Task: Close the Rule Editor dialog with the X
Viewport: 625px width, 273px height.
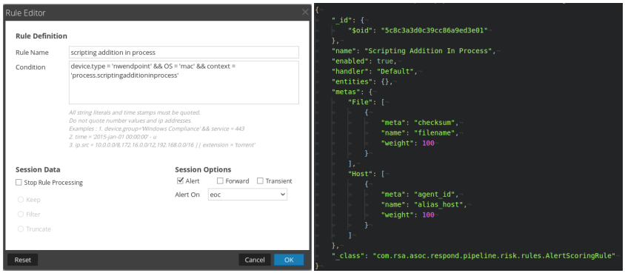Action: point(305,13)
